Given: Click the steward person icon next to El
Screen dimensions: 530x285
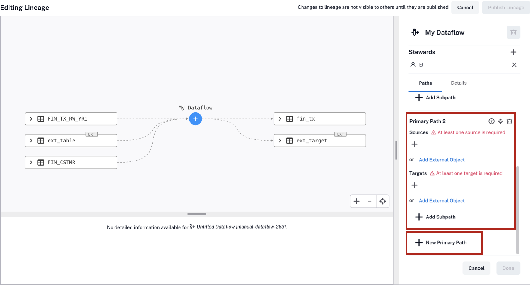Looking at the screenshot, I should [413, 65].
